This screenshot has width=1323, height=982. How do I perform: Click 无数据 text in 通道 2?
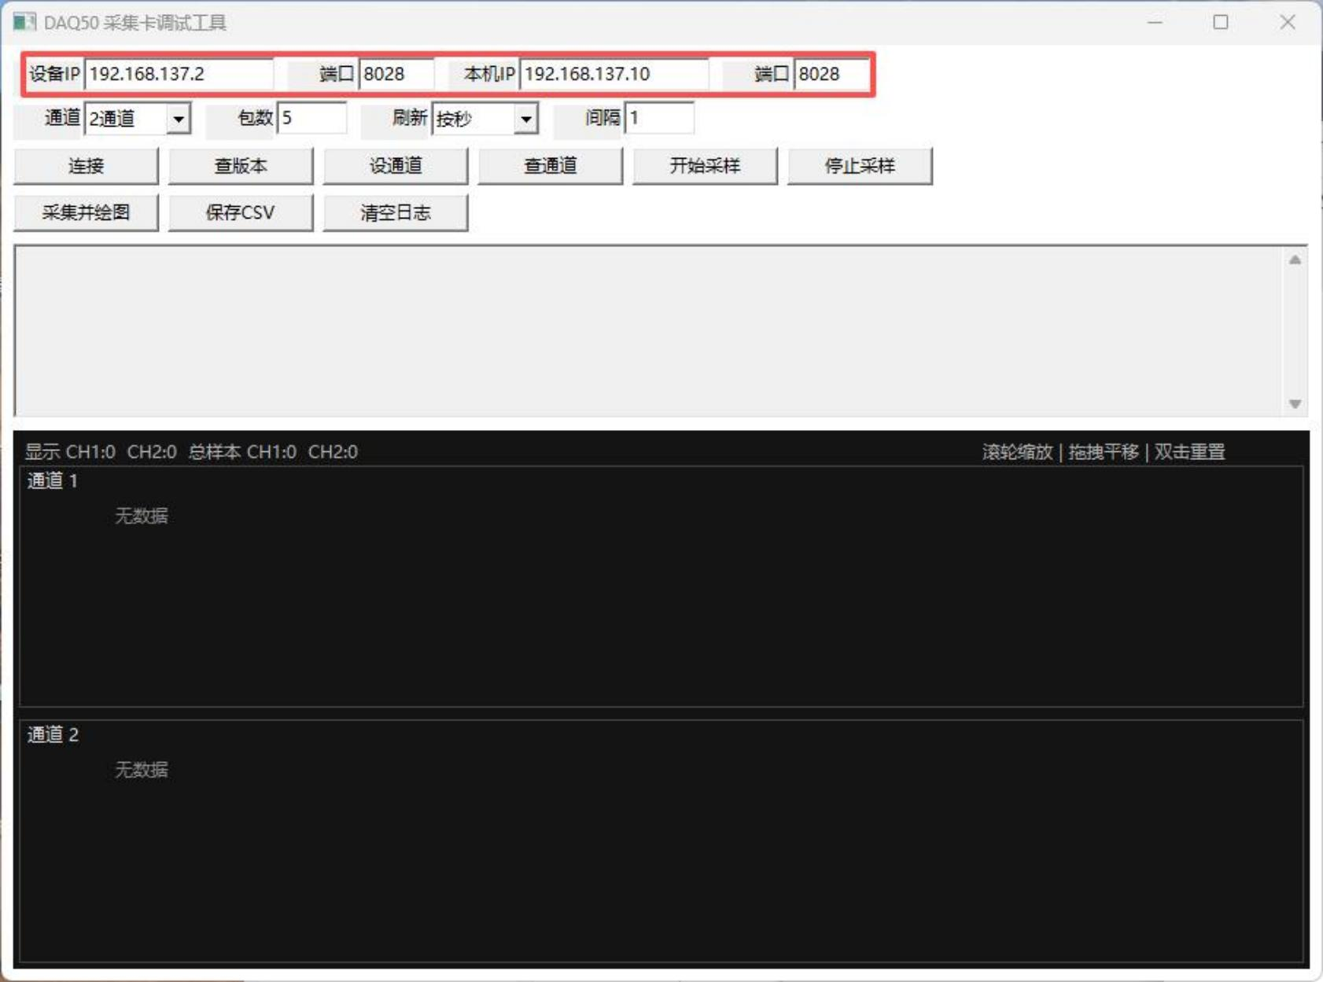click(142, 770)
